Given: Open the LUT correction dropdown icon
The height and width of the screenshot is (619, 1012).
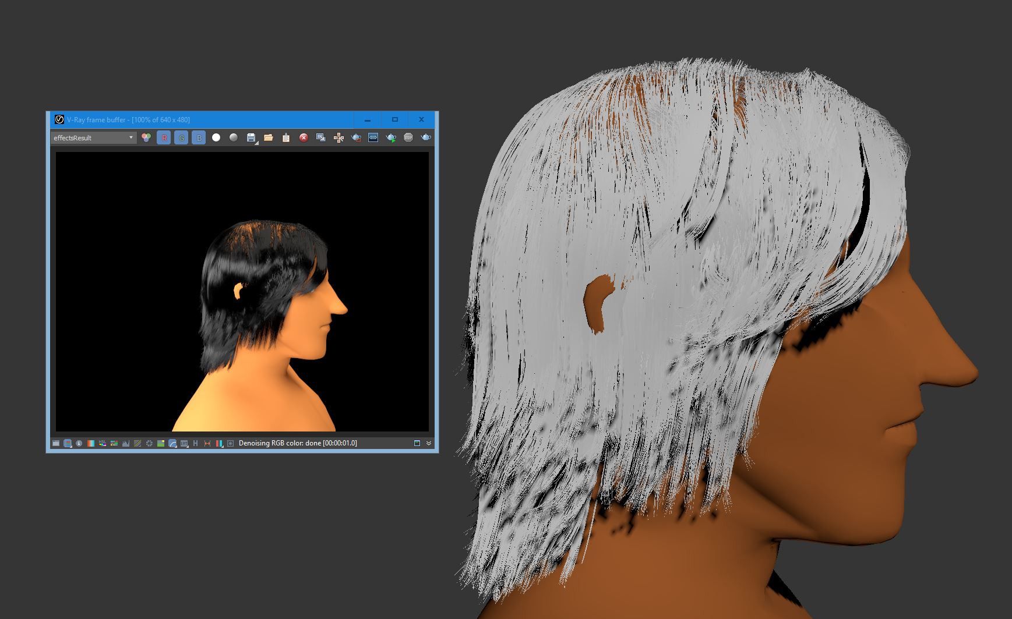Looking at the screenshot, I should (184, 443).
